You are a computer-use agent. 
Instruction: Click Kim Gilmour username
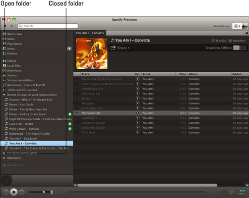221,26
